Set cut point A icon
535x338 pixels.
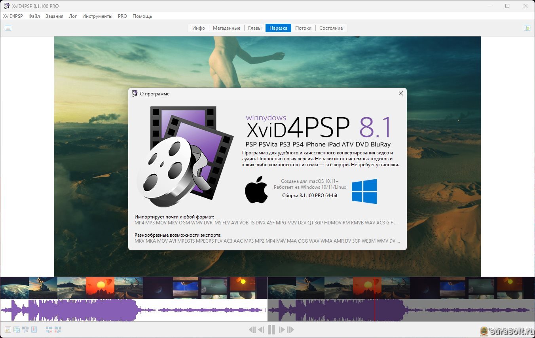49,329
